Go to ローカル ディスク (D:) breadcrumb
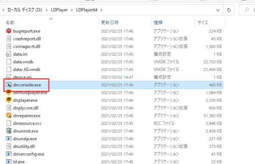Screen dimensions: 255x164 25,10
